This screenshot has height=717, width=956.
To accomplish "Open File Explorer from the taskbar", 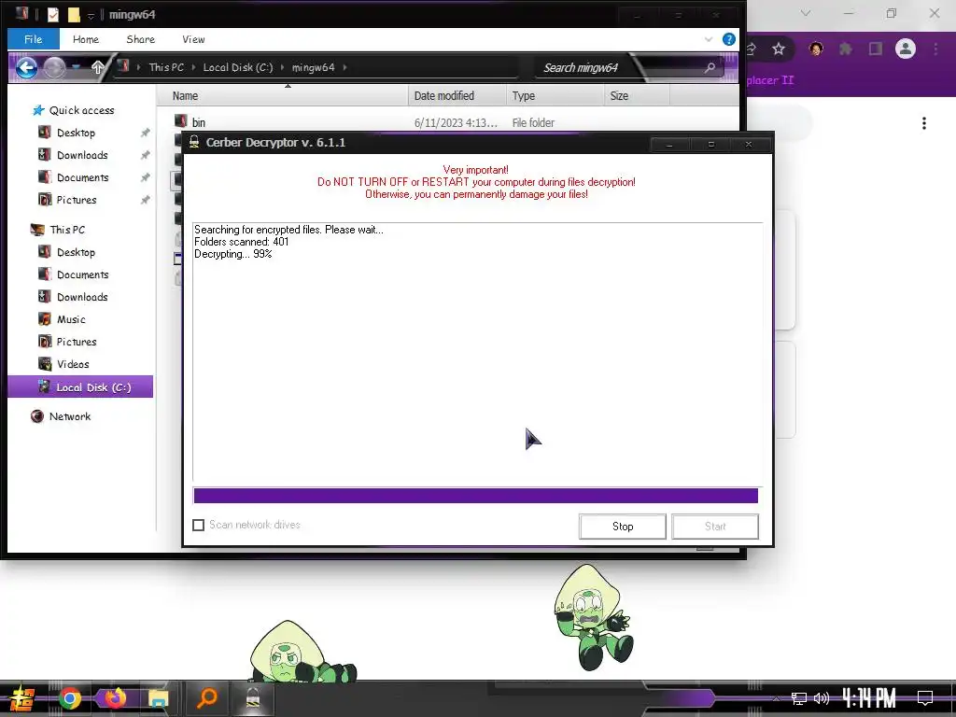I will tap(158, 698).
